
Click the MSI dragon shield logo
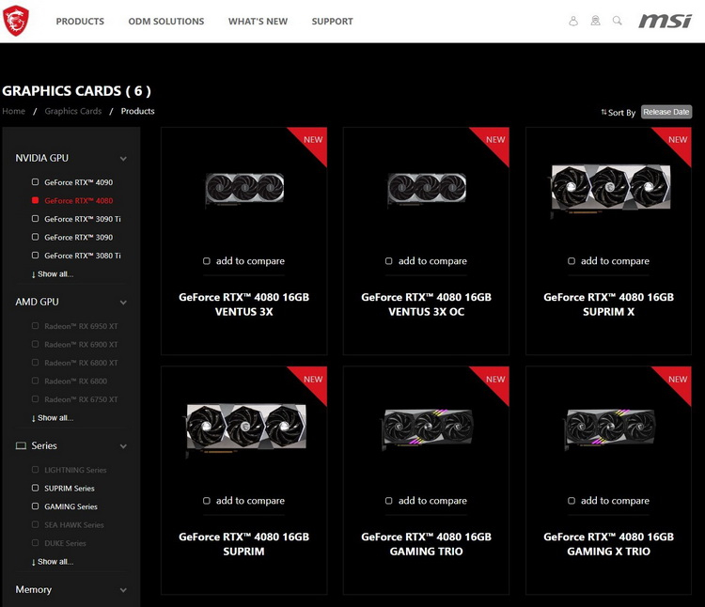coord(16,21)
